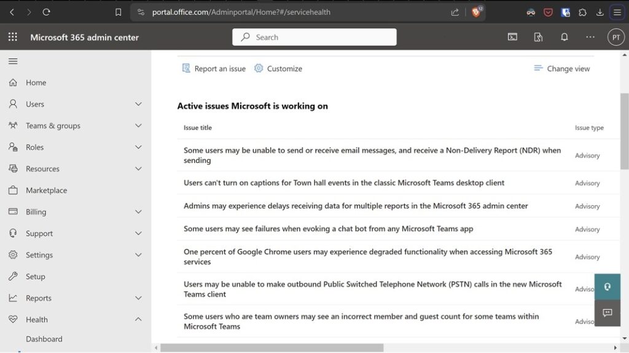Open the Pocket icon in the browser toolbar
This screenshot has width=629, height=353.
pyautogui.click(x=547, y=12)
